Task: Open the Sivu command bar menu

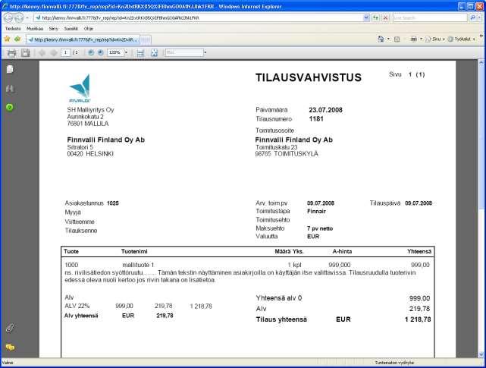Action: pyautogui.click(x=435, y=39)
